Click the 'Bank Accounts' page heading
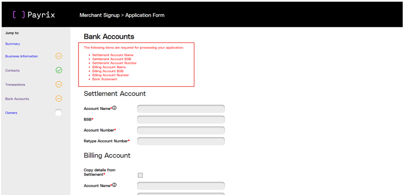This screenshot has width=404, height=195. pos(109,36)
